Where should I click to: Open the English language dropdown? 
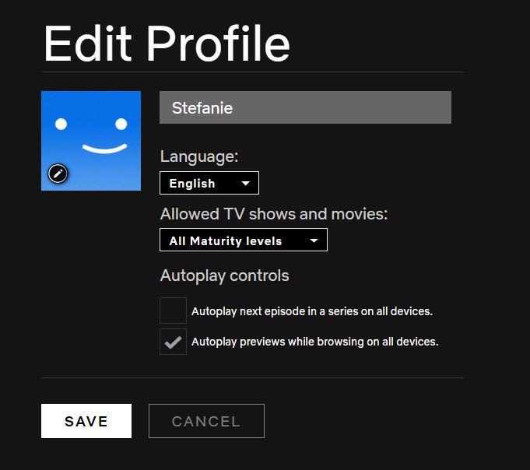(209, 183)
